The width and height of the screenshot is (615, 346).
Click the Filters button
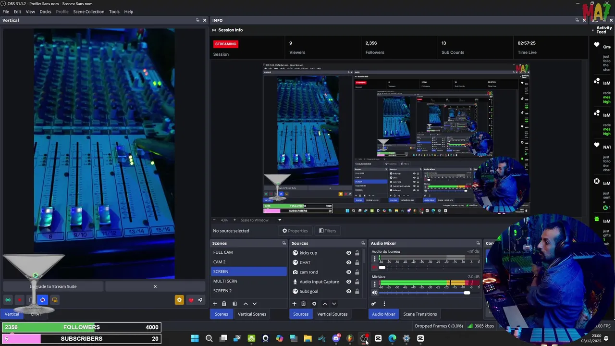(x=327, y=231)
